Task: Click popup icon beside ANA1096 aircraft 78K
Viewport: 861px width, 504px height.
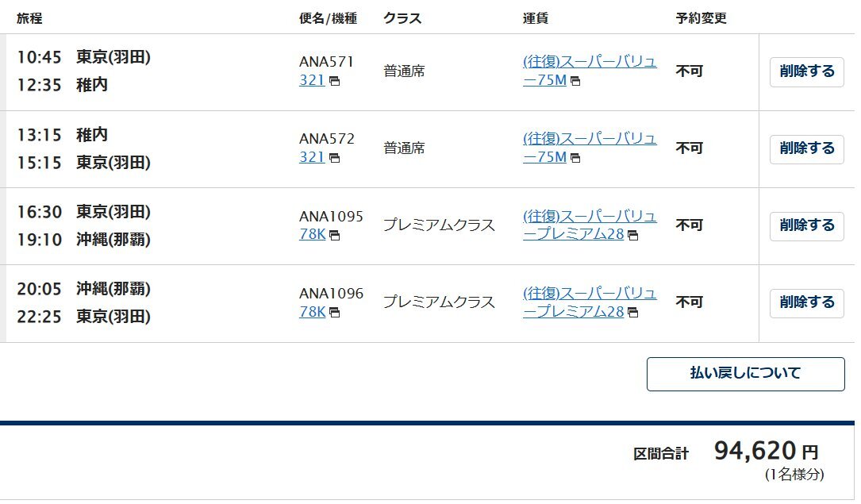Action: (334, 313)
